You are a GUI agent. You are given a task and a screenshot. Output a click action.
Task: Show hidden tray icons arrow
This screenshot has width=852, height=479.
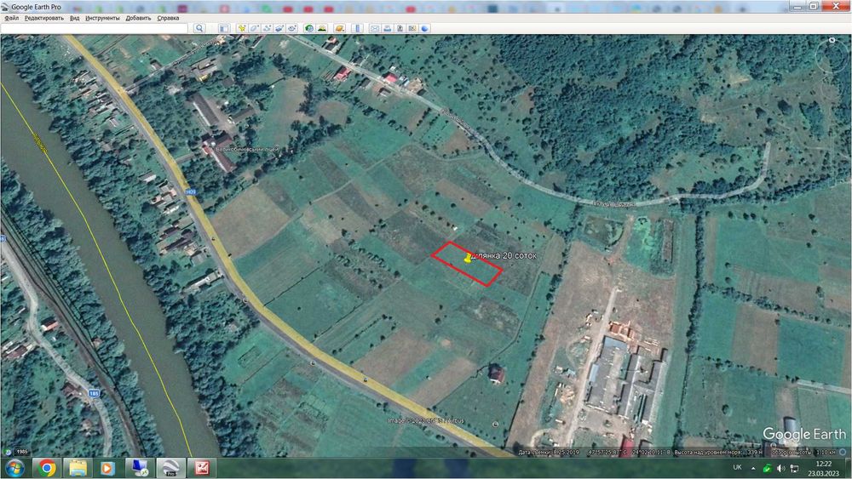pos(753,468)
